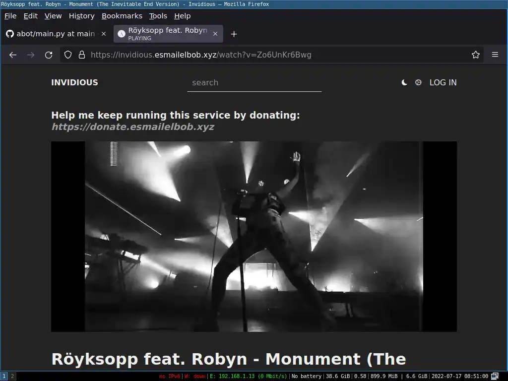Close the Röyksopp feat. Robyn tab
Viewport: 508px width, 381px height.
(x=215, y=34)
